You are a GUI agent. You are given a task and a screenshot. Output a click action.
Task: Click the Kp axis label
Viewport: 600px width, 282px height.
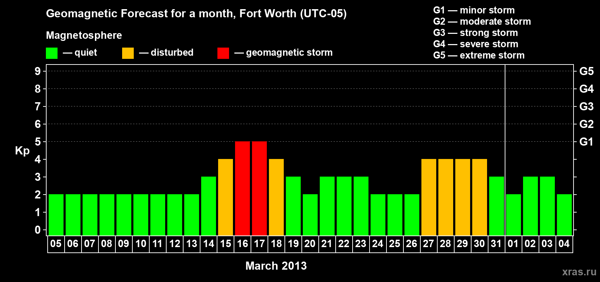[22, 151]
